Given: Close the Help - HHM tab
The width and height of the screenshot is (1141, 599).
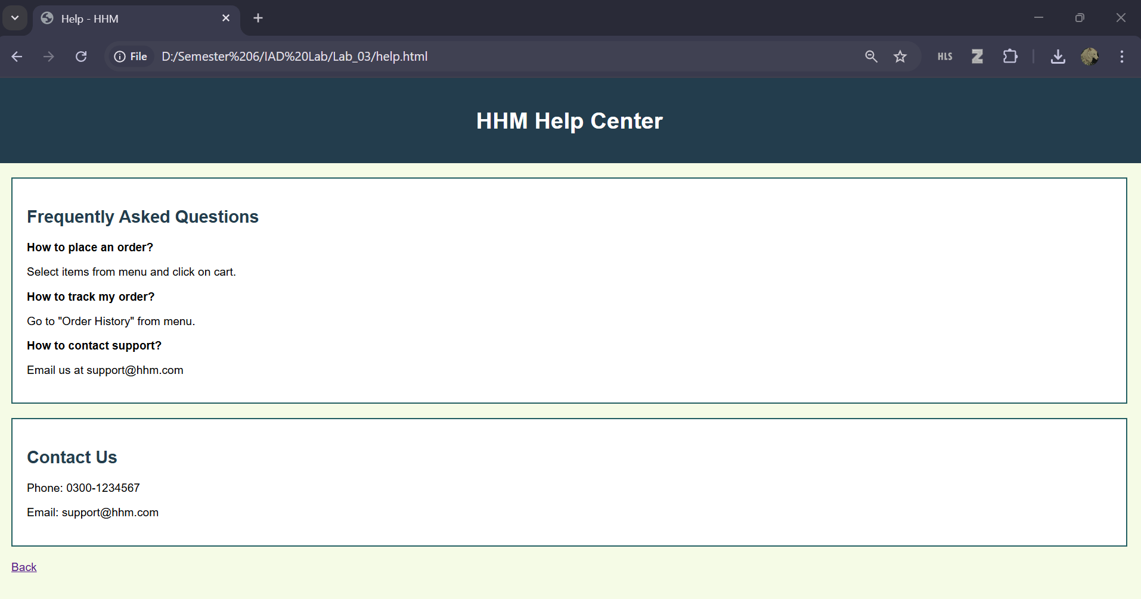Looking at the screenshot, I should pyautogui.click(x=226, y=18).
